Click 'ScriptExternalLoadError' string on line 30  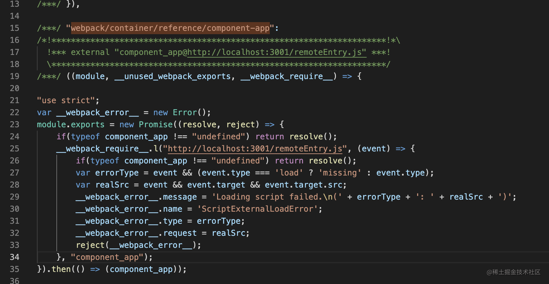point(257,209)
